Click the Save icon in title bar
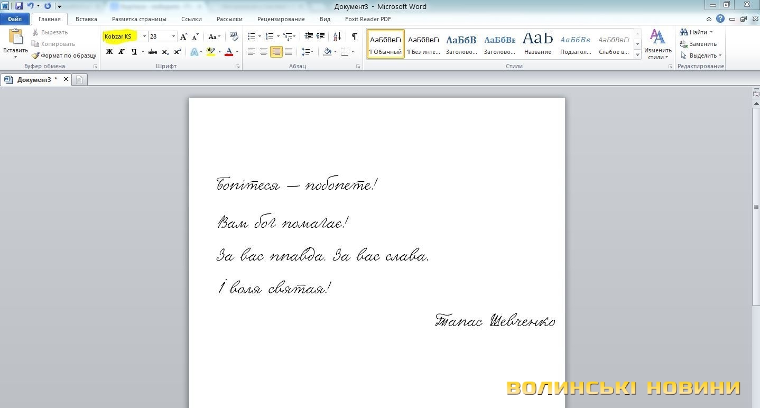 (19, 6)
